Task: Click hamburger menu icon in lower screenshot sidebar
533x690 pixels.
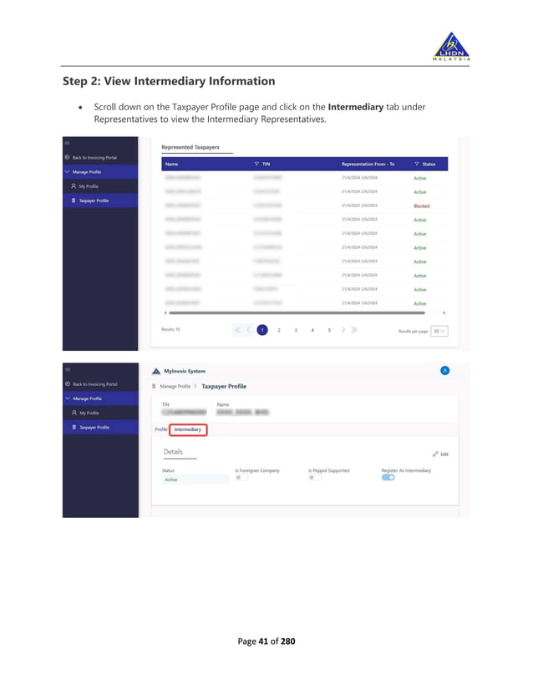Action: pos(68,369)
